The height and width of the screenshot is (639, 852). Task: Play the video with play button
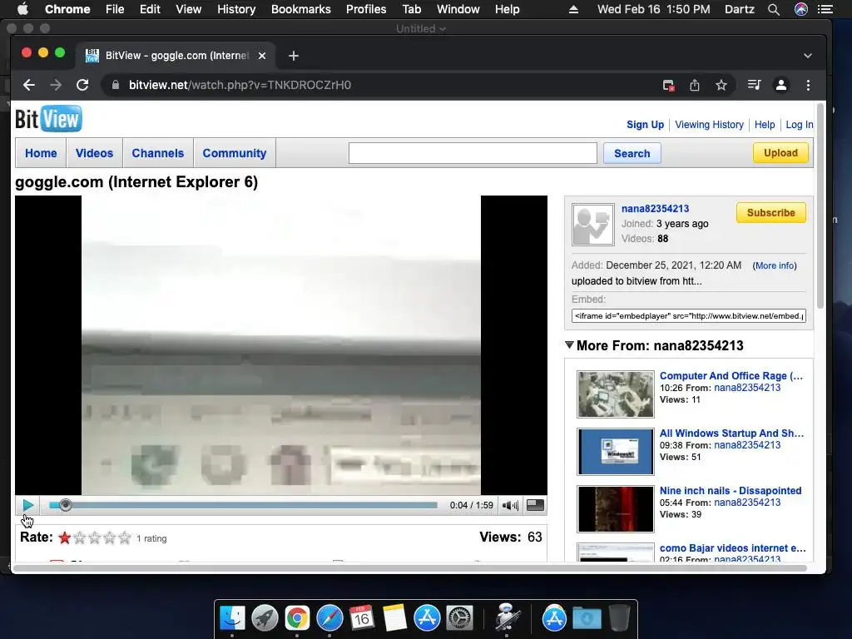click(27, 505)
